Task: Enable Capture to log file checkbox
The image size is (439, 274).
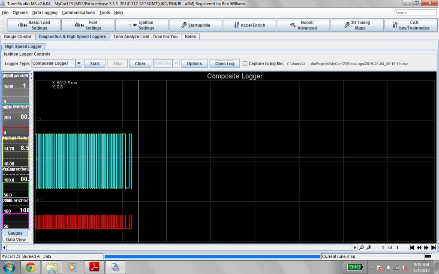Action: tap(245, 63)
